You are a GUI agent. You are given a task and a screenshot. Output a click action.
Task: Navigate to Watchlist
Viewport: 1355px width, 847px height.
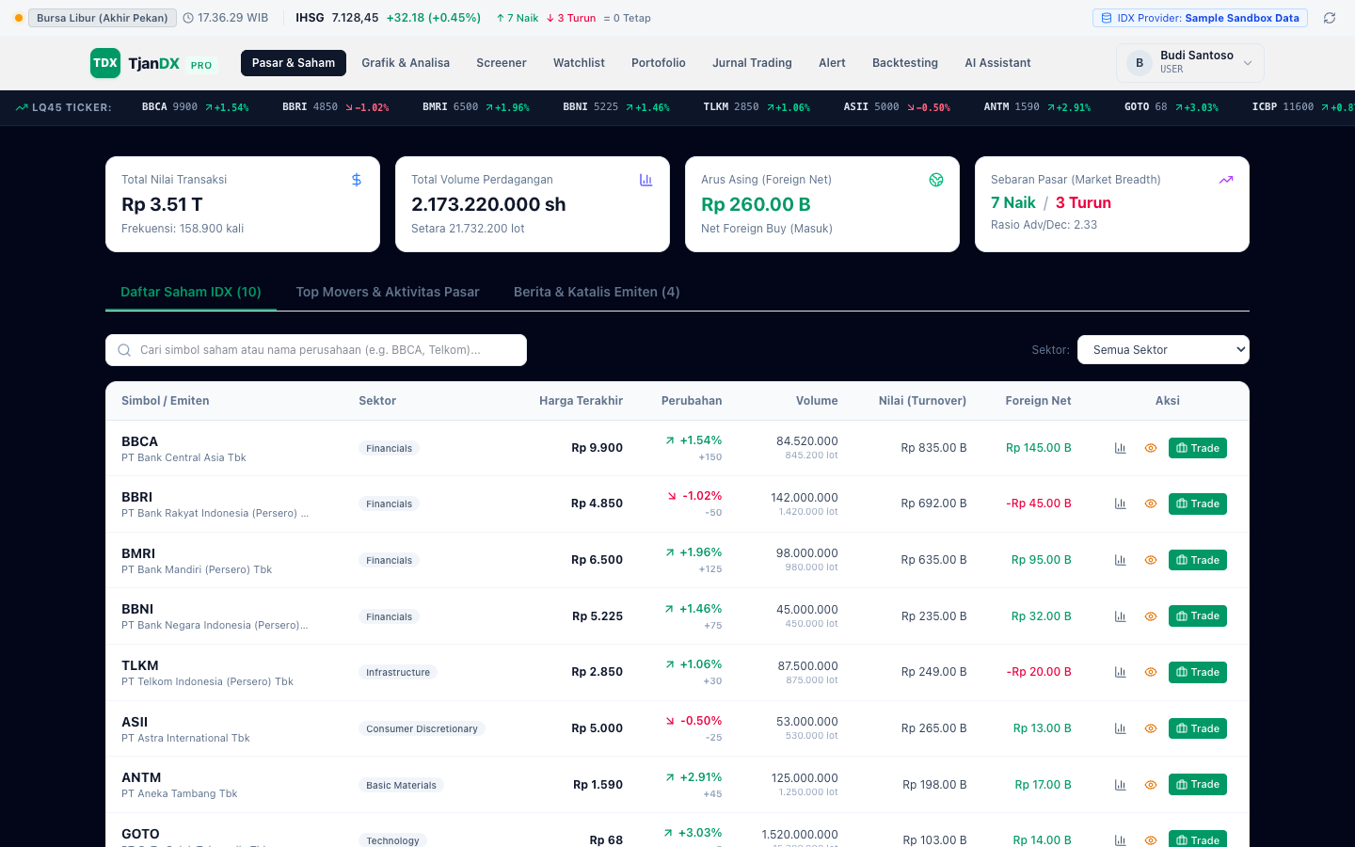tap(579, 63)
